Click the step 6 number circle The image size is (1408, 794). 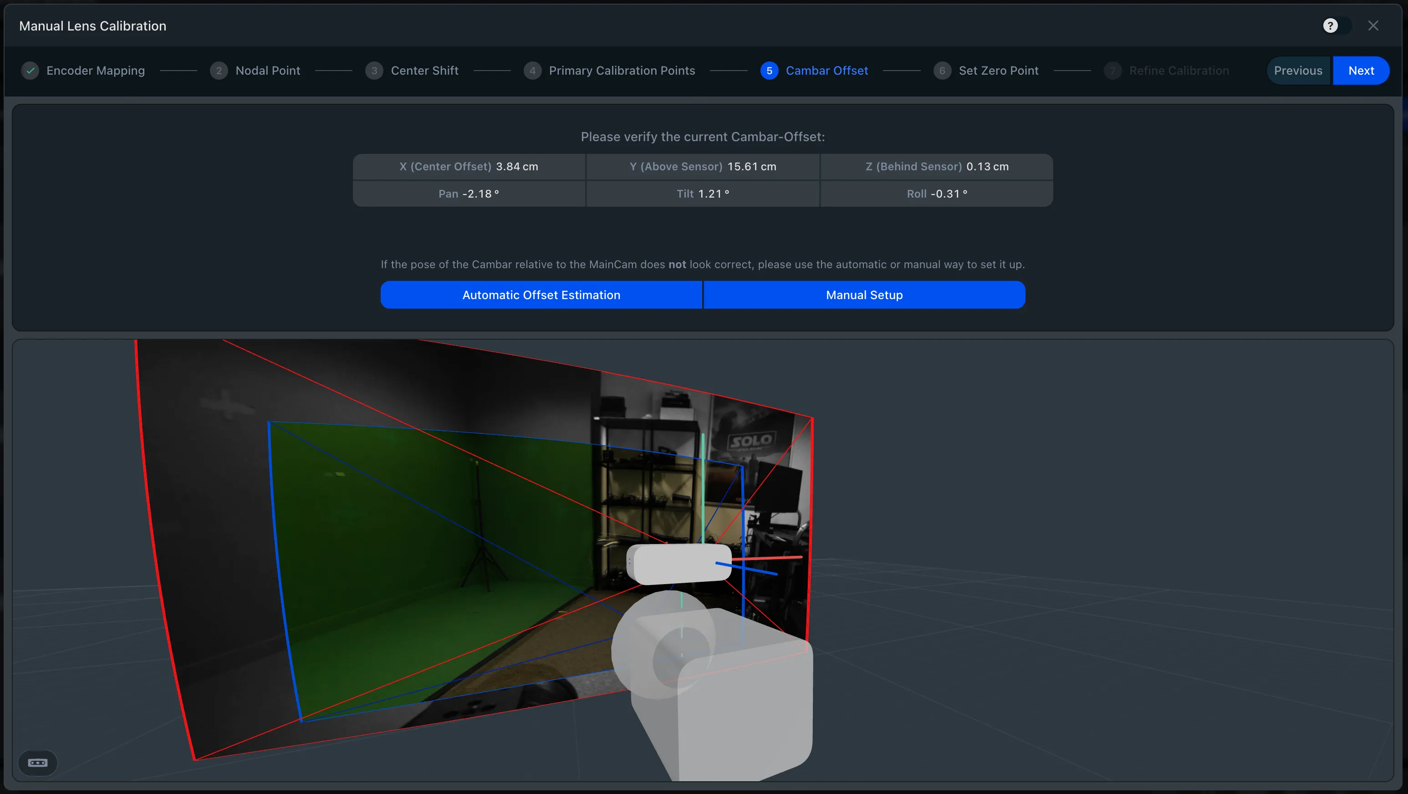point(942,71)
